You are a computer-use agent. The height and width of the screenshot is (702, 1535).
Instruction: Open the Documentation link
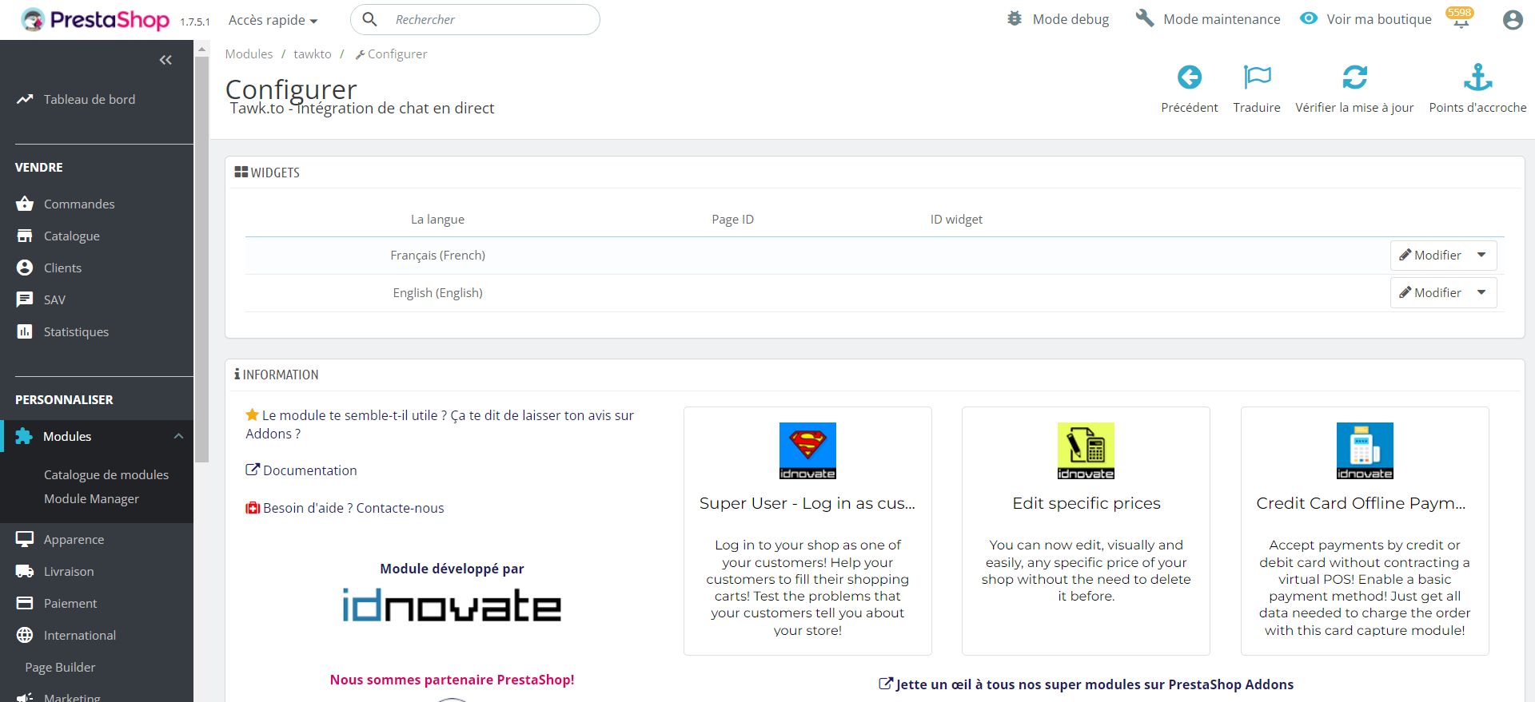[301, 470]
